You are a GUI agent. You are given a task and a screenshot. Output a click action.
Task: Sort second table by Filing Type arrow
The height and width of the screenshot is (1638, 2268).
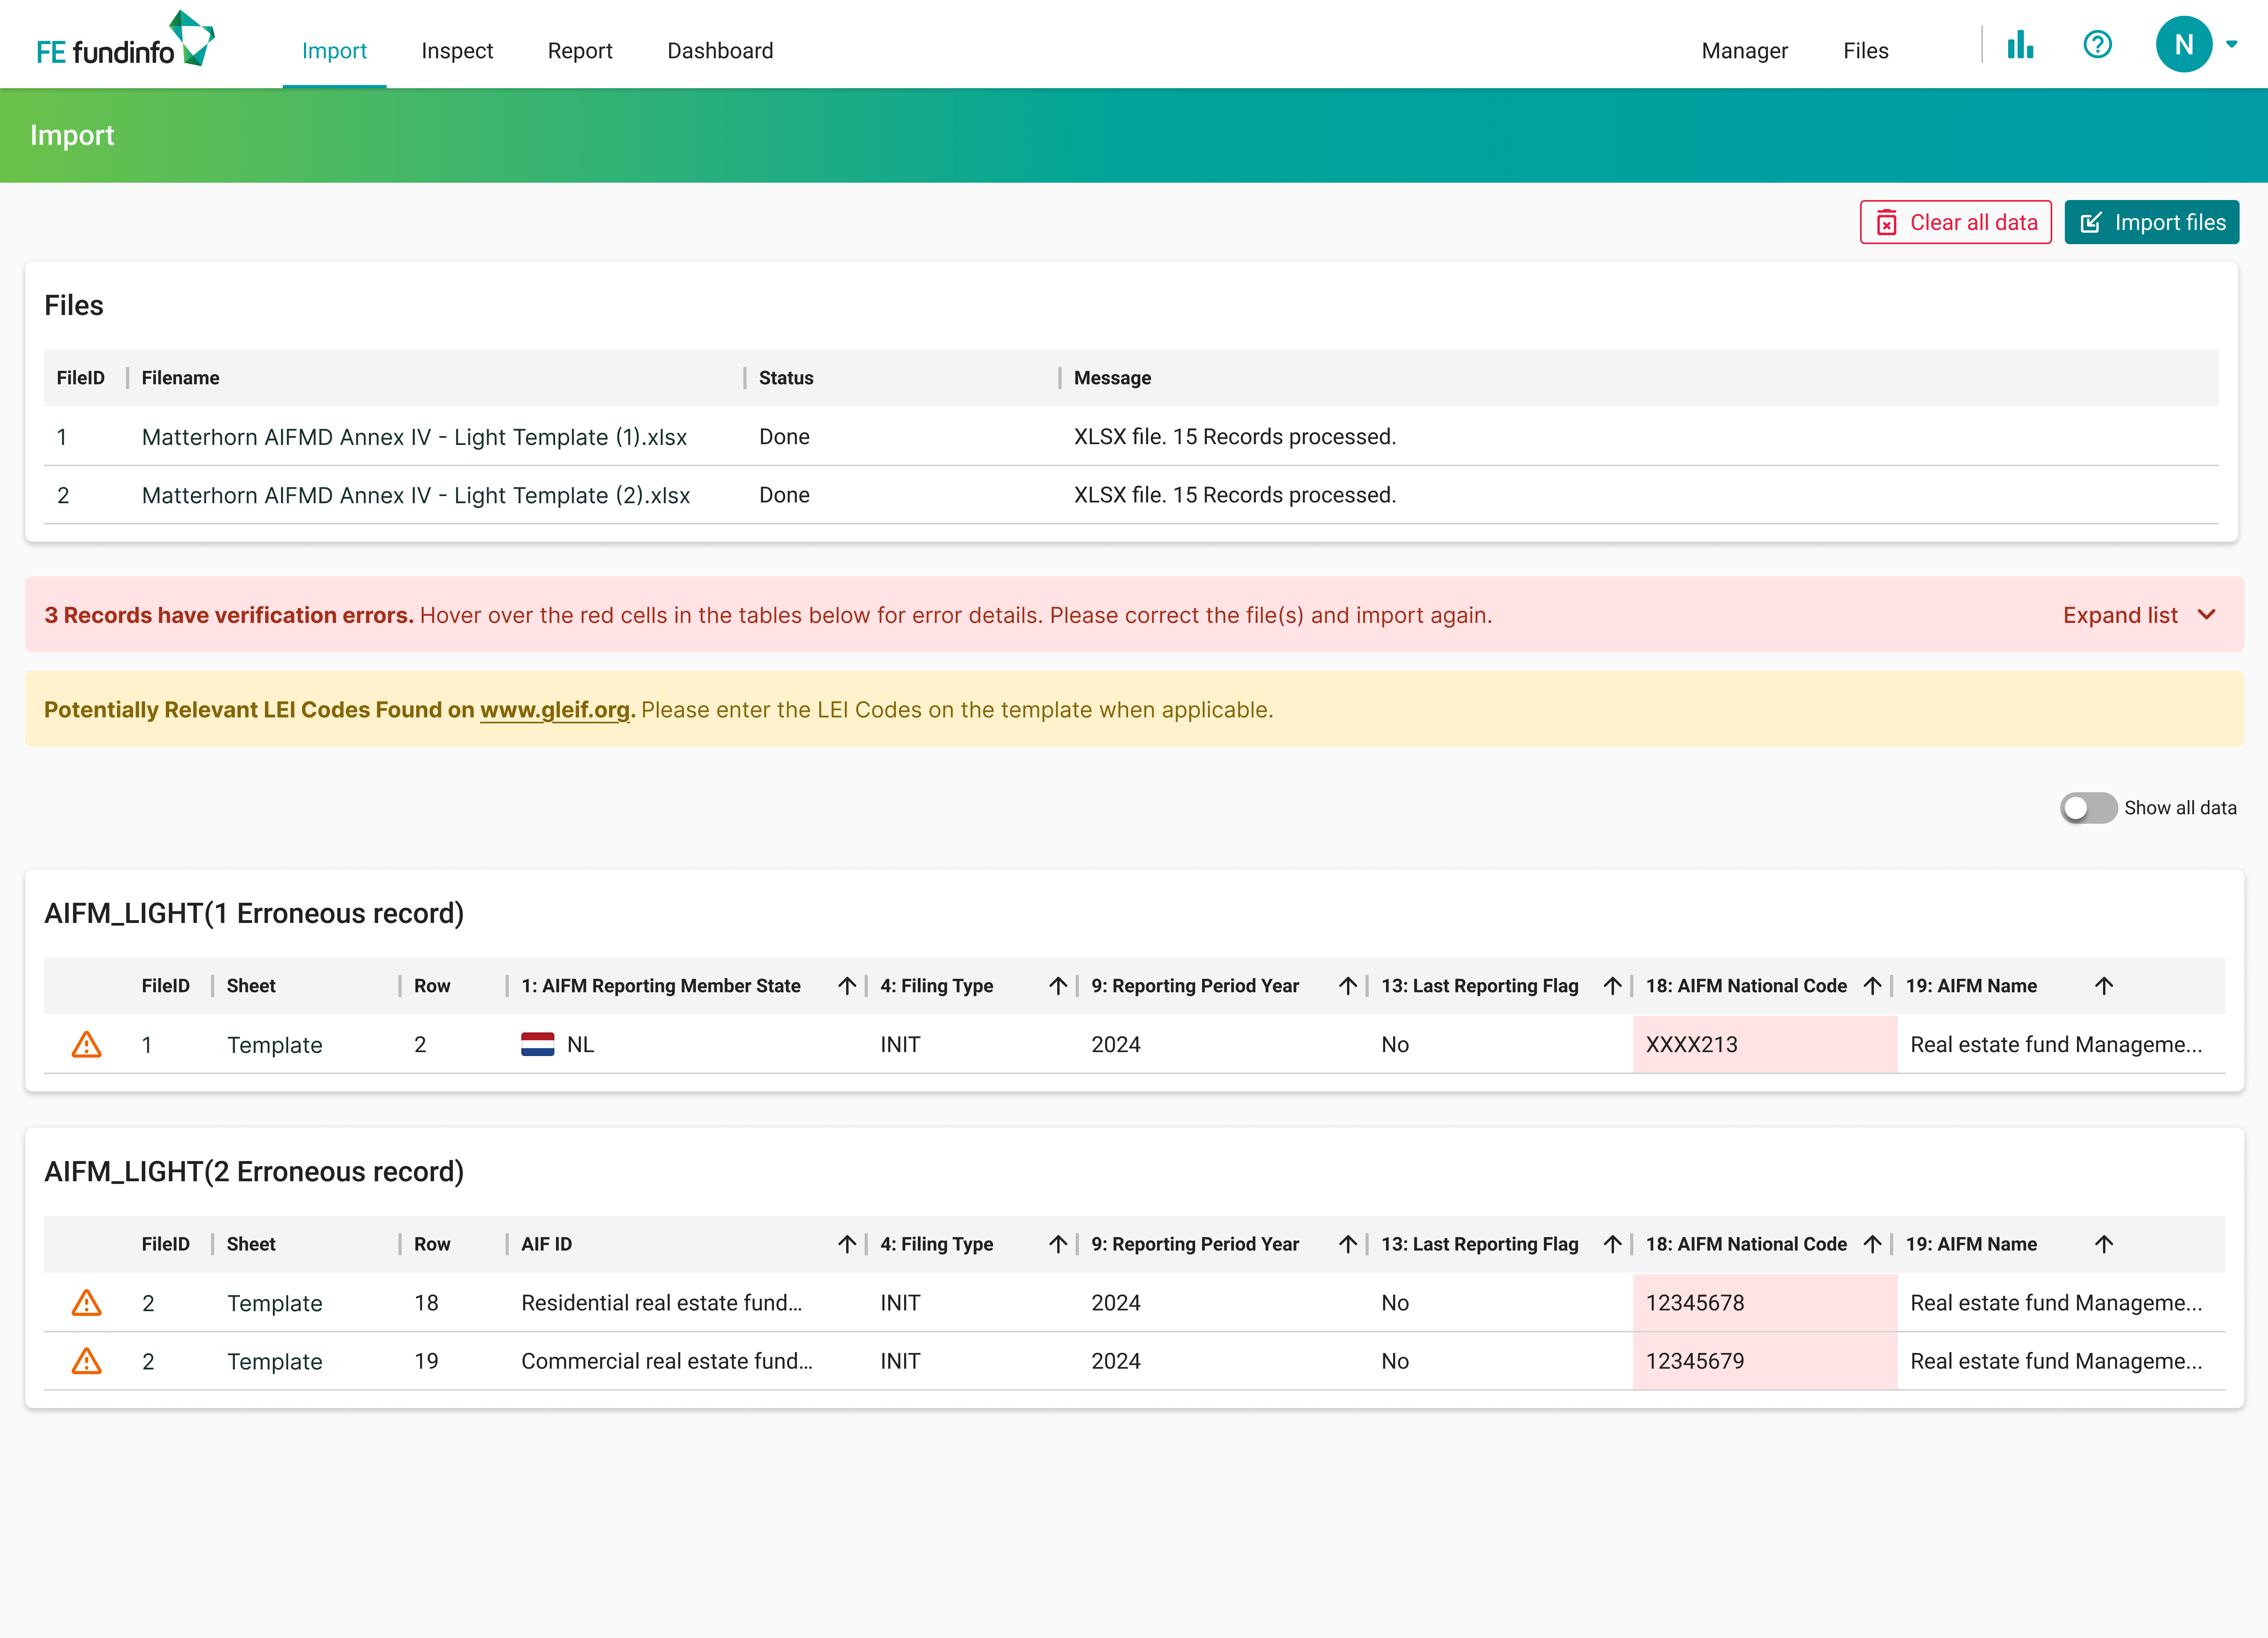click(1058, 1244)
